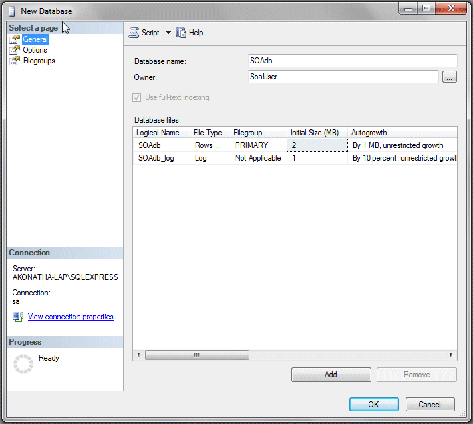Image resolution: width=473 pixels, height=424 pixels.
Task: Click the Database name field
Action: click(352, 61)
